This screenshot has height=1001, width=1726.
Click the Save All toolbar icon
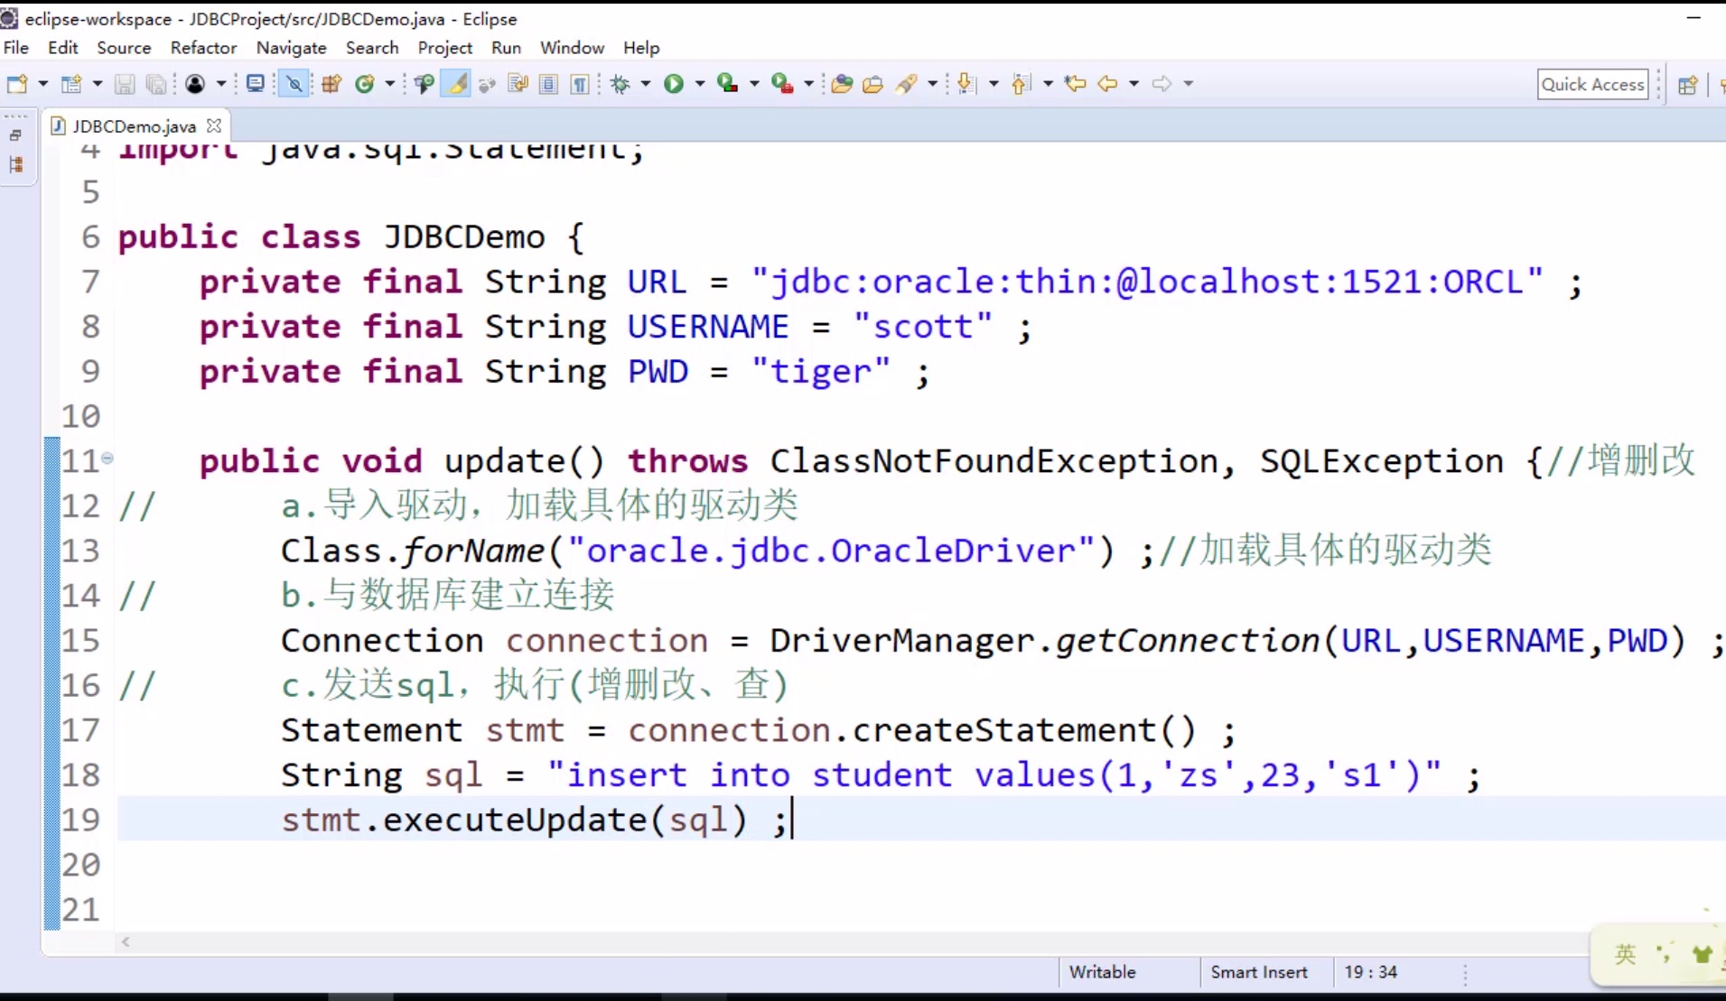155,84
